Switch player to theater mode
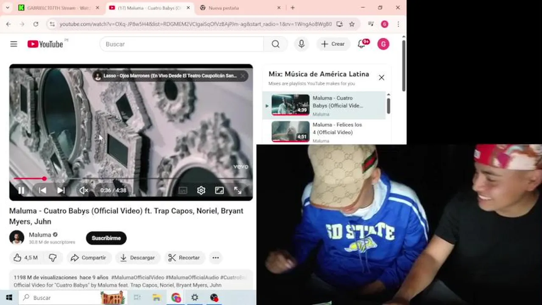 coord(219,191)
